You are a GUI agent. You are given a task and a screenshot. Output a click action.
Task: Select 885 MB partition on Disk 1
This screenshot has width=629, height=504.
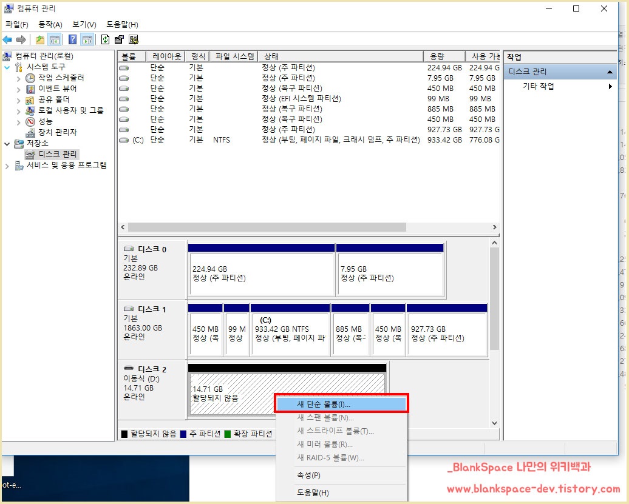[x=350, y=330]
